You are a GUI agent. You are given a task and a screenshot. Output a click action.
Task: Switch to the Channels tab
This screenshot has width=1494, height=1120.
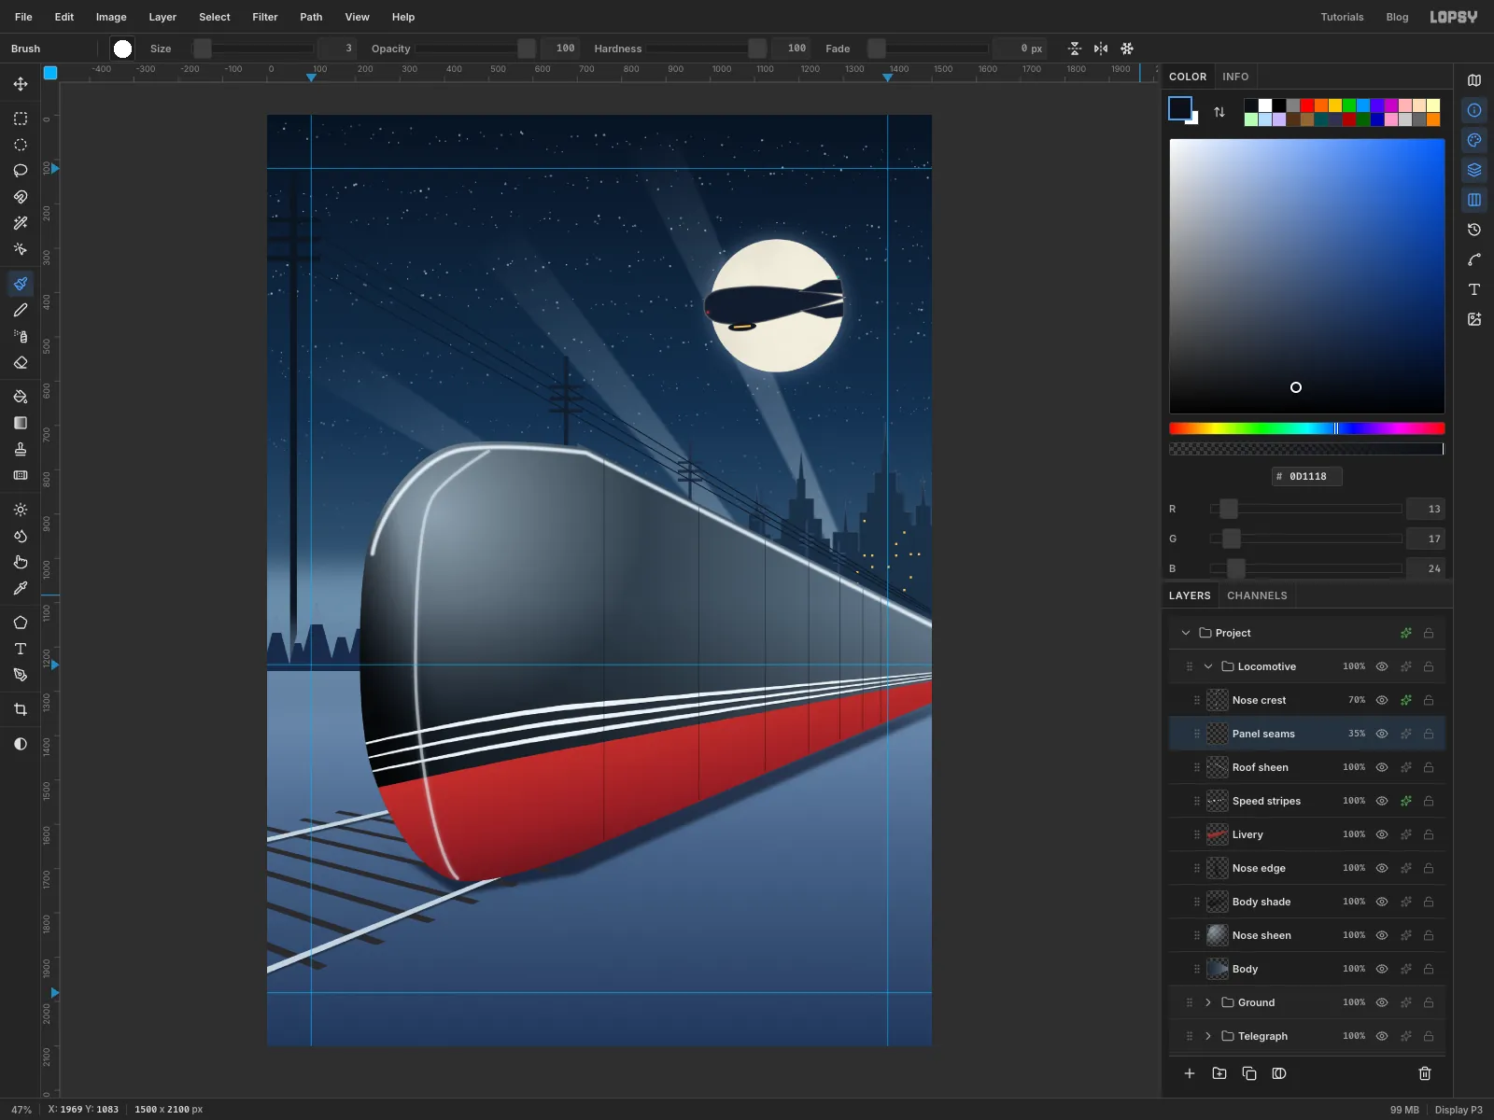click(x=1257, y=595)
